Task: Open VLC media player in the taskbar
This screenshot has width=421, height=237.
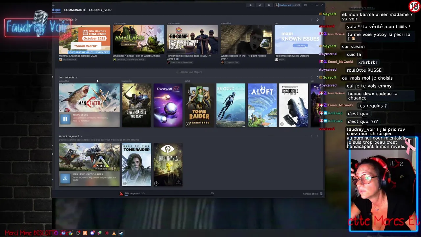Action: [x=114, y=233]
